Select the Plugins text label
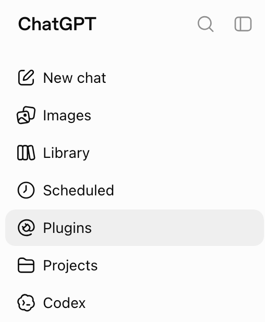Viewport: 265px width, 322px height. click(67, 228)
